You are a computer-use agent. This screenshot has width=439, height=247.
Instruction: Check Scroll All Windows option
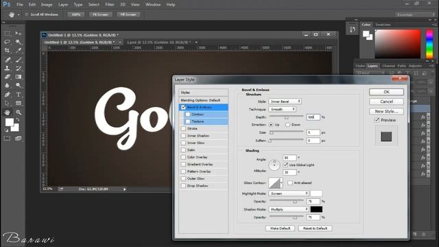click(27, 14)
